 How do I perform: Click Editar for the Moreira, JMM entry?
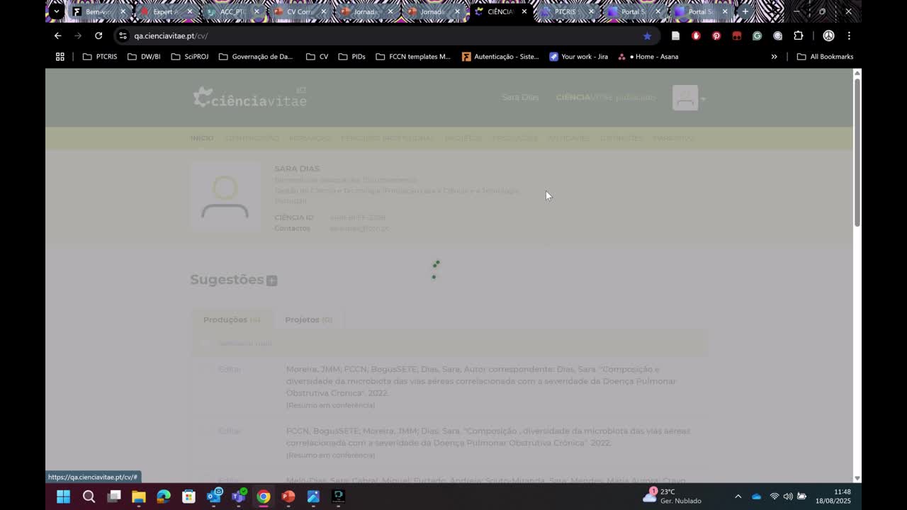[x=230, y=369]
